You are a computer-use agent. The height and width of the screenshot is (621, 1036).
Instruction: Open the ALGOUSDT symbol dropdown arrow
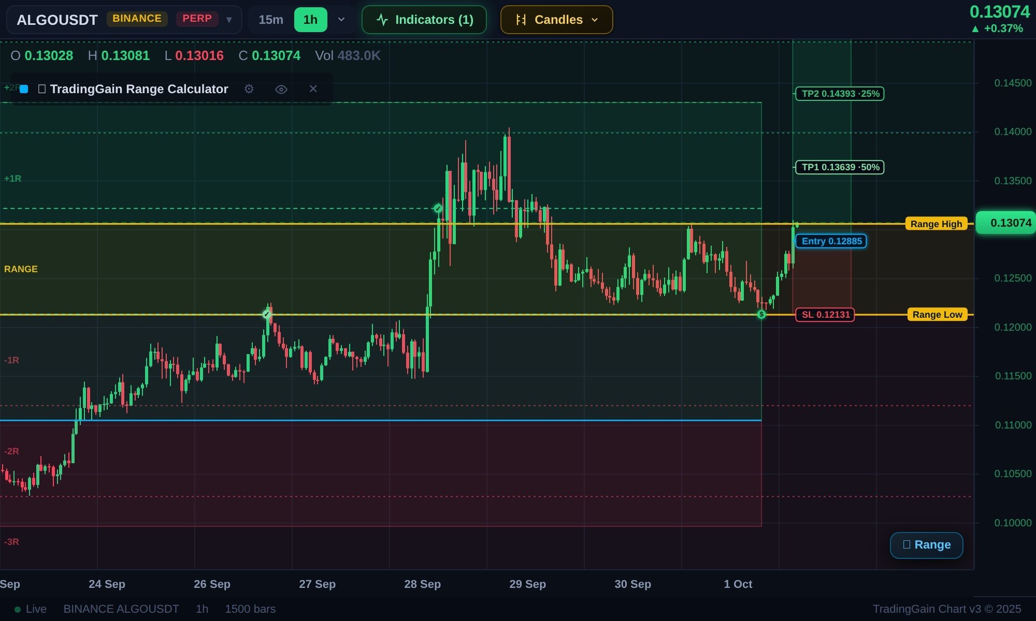[229, 20]
